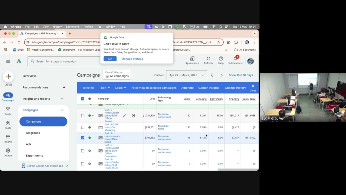Click Manage storage link
346x195 pixels.
[132, 59]
